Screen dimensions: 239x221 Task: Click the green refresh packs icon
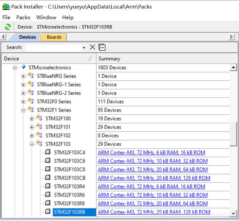click(x=7, y=27)
